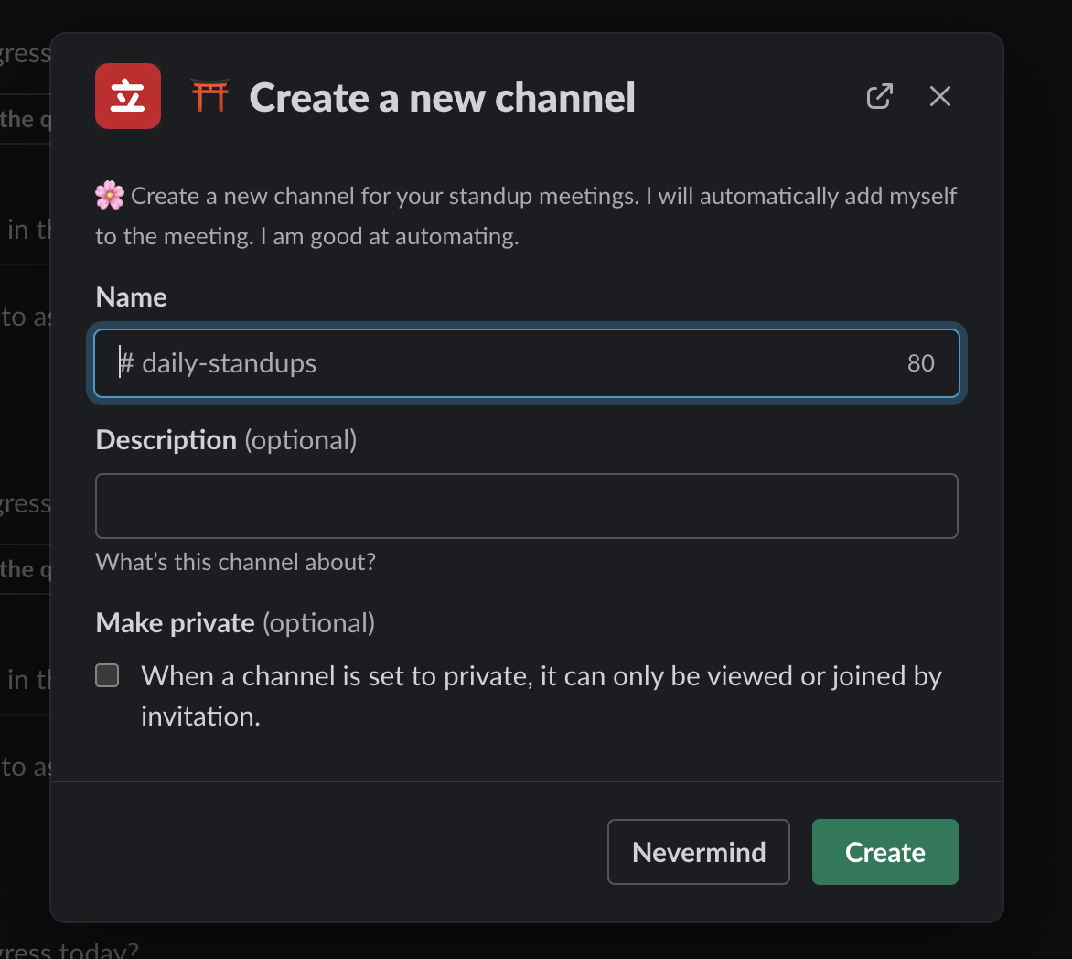Click the torii gate emoji in the title
The image size is (1072, 959).
[210, 95]
